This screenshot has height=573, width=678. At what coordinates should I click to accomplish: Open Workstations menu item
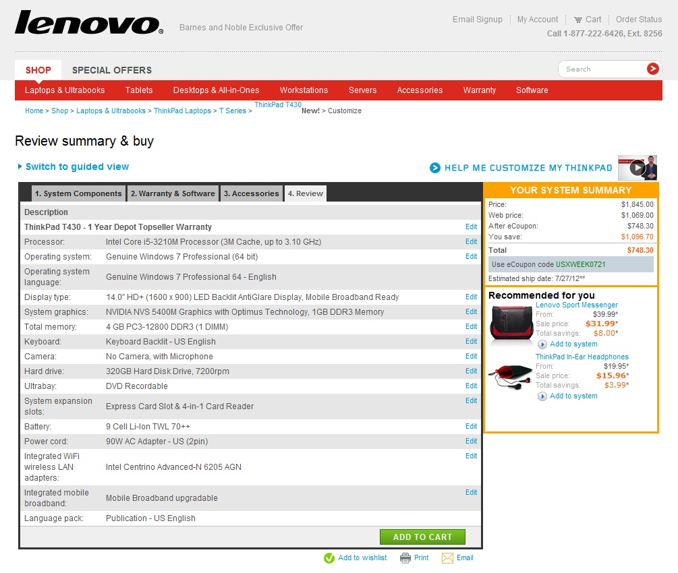[304, 90]
